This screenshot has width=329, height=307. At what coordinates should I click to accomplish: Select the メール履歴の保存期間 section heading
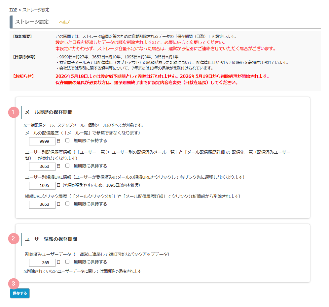point(49,112)
